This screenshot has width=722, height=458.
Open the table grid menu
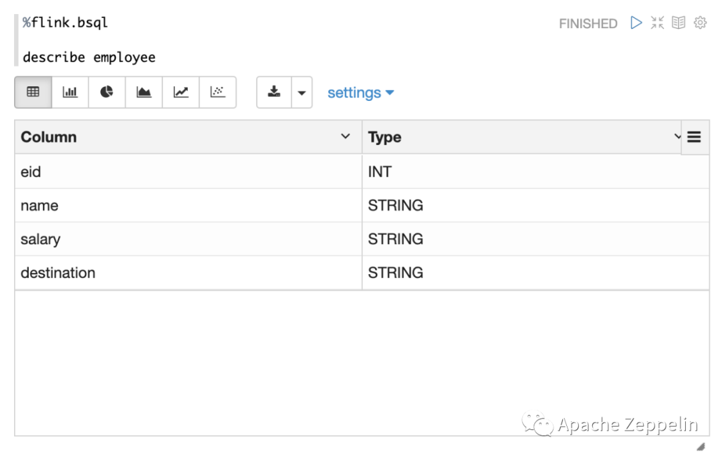point(694,137)
